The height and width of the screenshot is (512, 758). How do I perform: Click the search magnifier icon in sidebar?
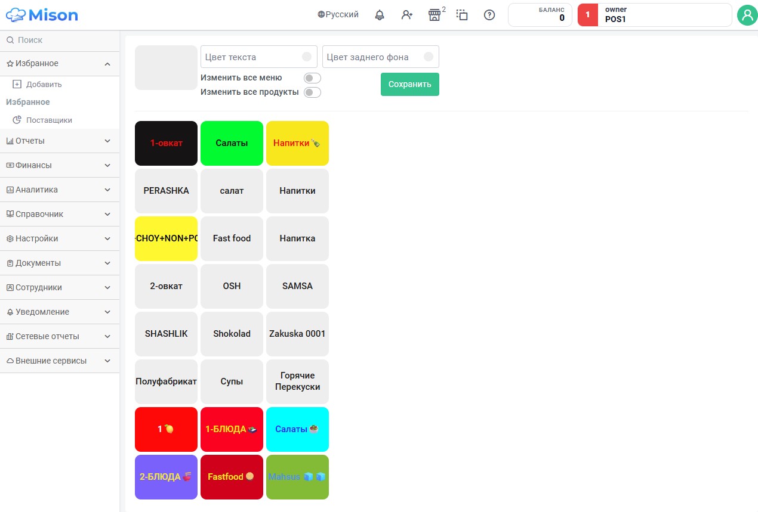tap(10, 40)
